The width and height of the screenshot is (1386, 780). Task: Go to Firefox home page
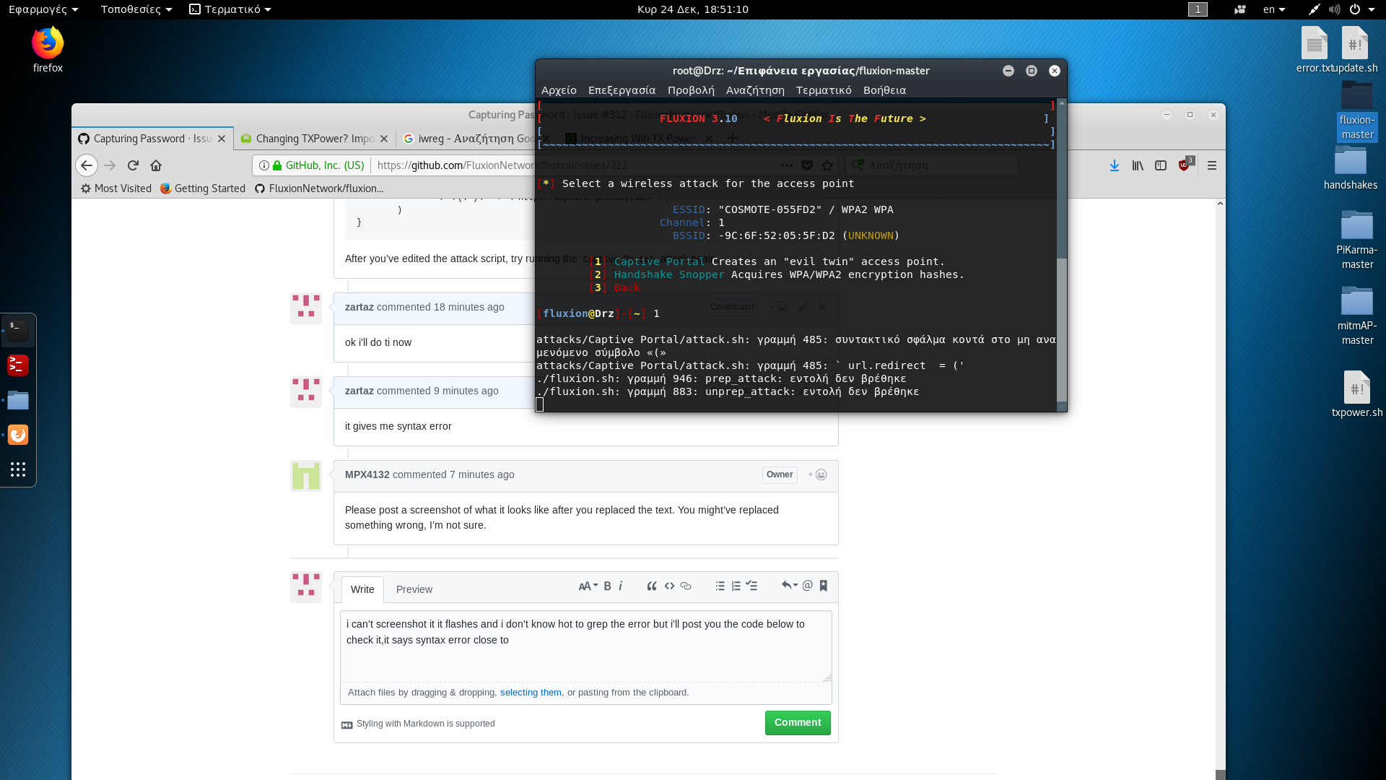pyautogui.click(x=156, y=165)
